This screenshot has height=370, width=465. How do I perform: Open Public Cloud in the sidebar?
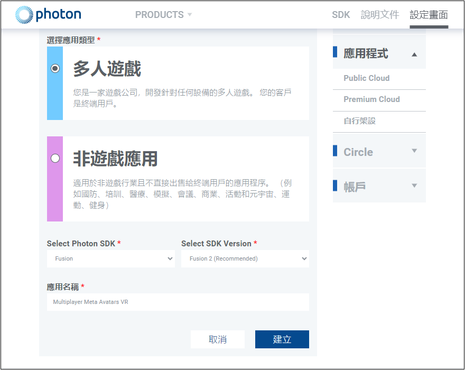click(367, 78)
